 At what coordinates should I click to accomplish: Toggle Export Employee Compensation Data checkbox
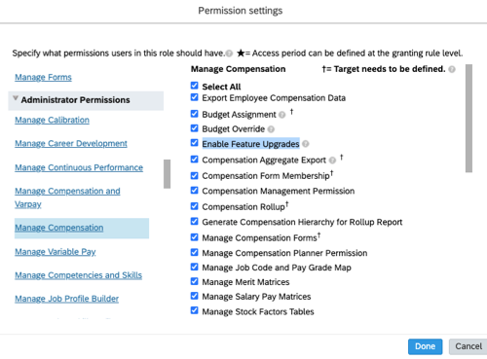coord(195,97)
